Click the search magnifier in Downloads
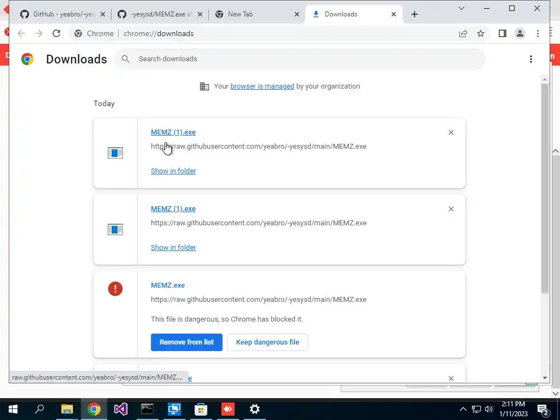 [x=125, y=59]
